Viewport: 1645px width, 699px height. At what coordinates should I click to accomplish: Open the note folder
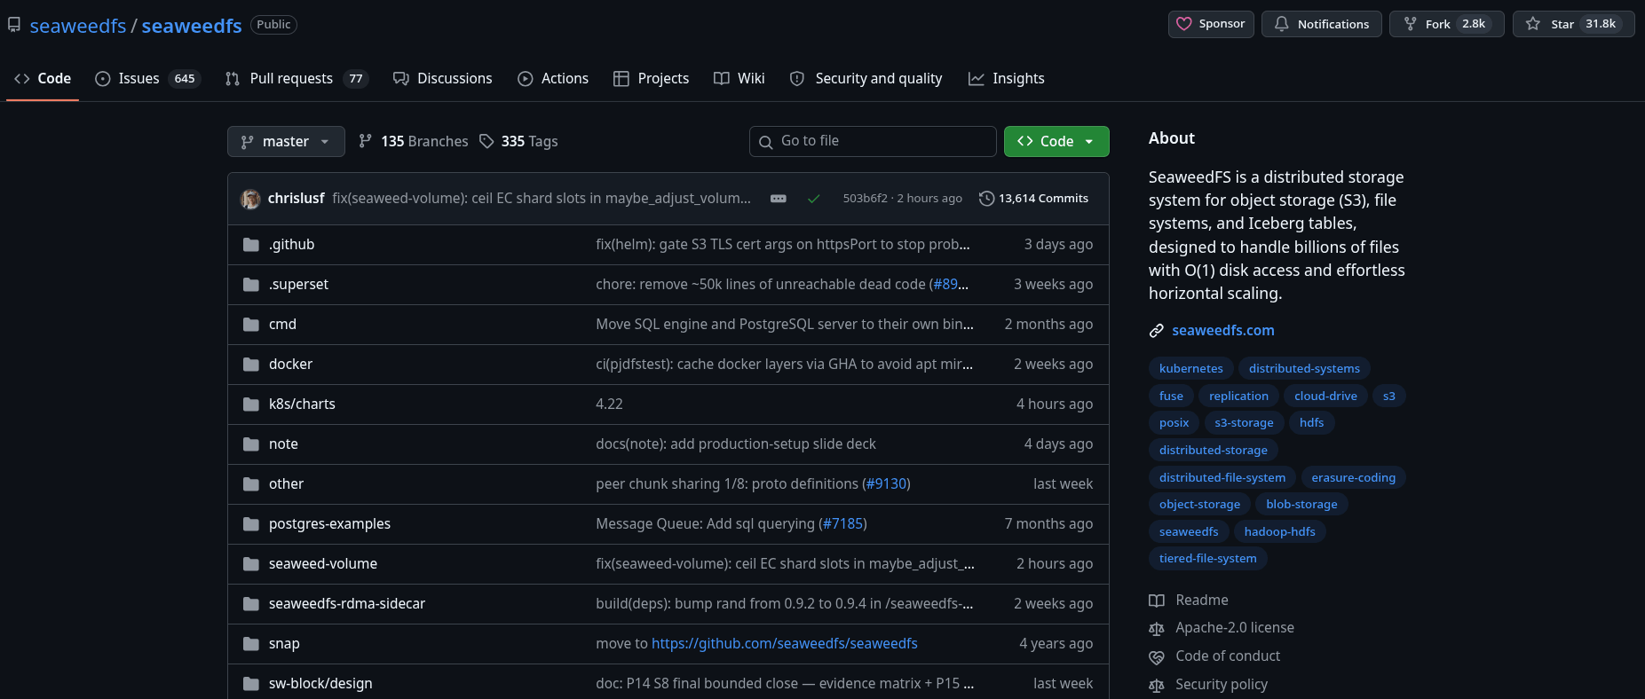(x=283, y=444)
